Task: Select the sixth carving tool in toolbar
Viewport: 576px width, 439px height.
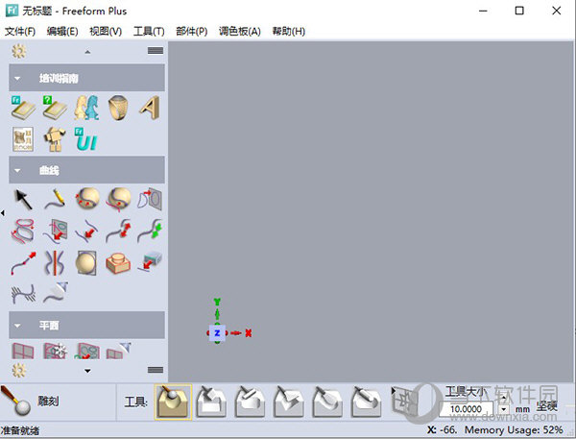Action: [x=366, y=402]
